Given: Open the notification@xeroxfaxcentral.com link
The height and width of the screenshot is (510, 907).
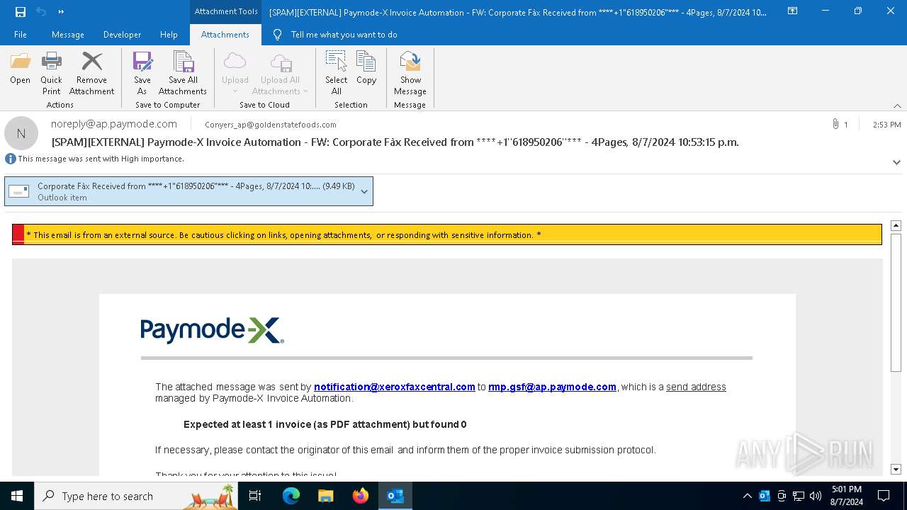Looking at the screenshot, I should [394, 387].
